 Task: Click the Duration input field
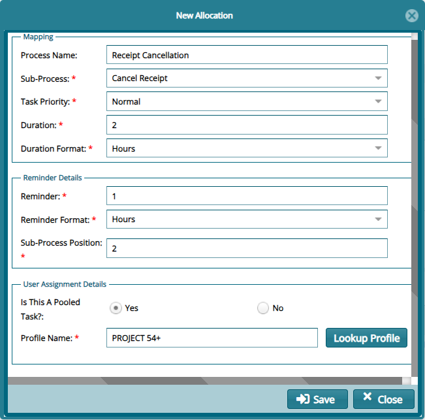pos(247,125)
